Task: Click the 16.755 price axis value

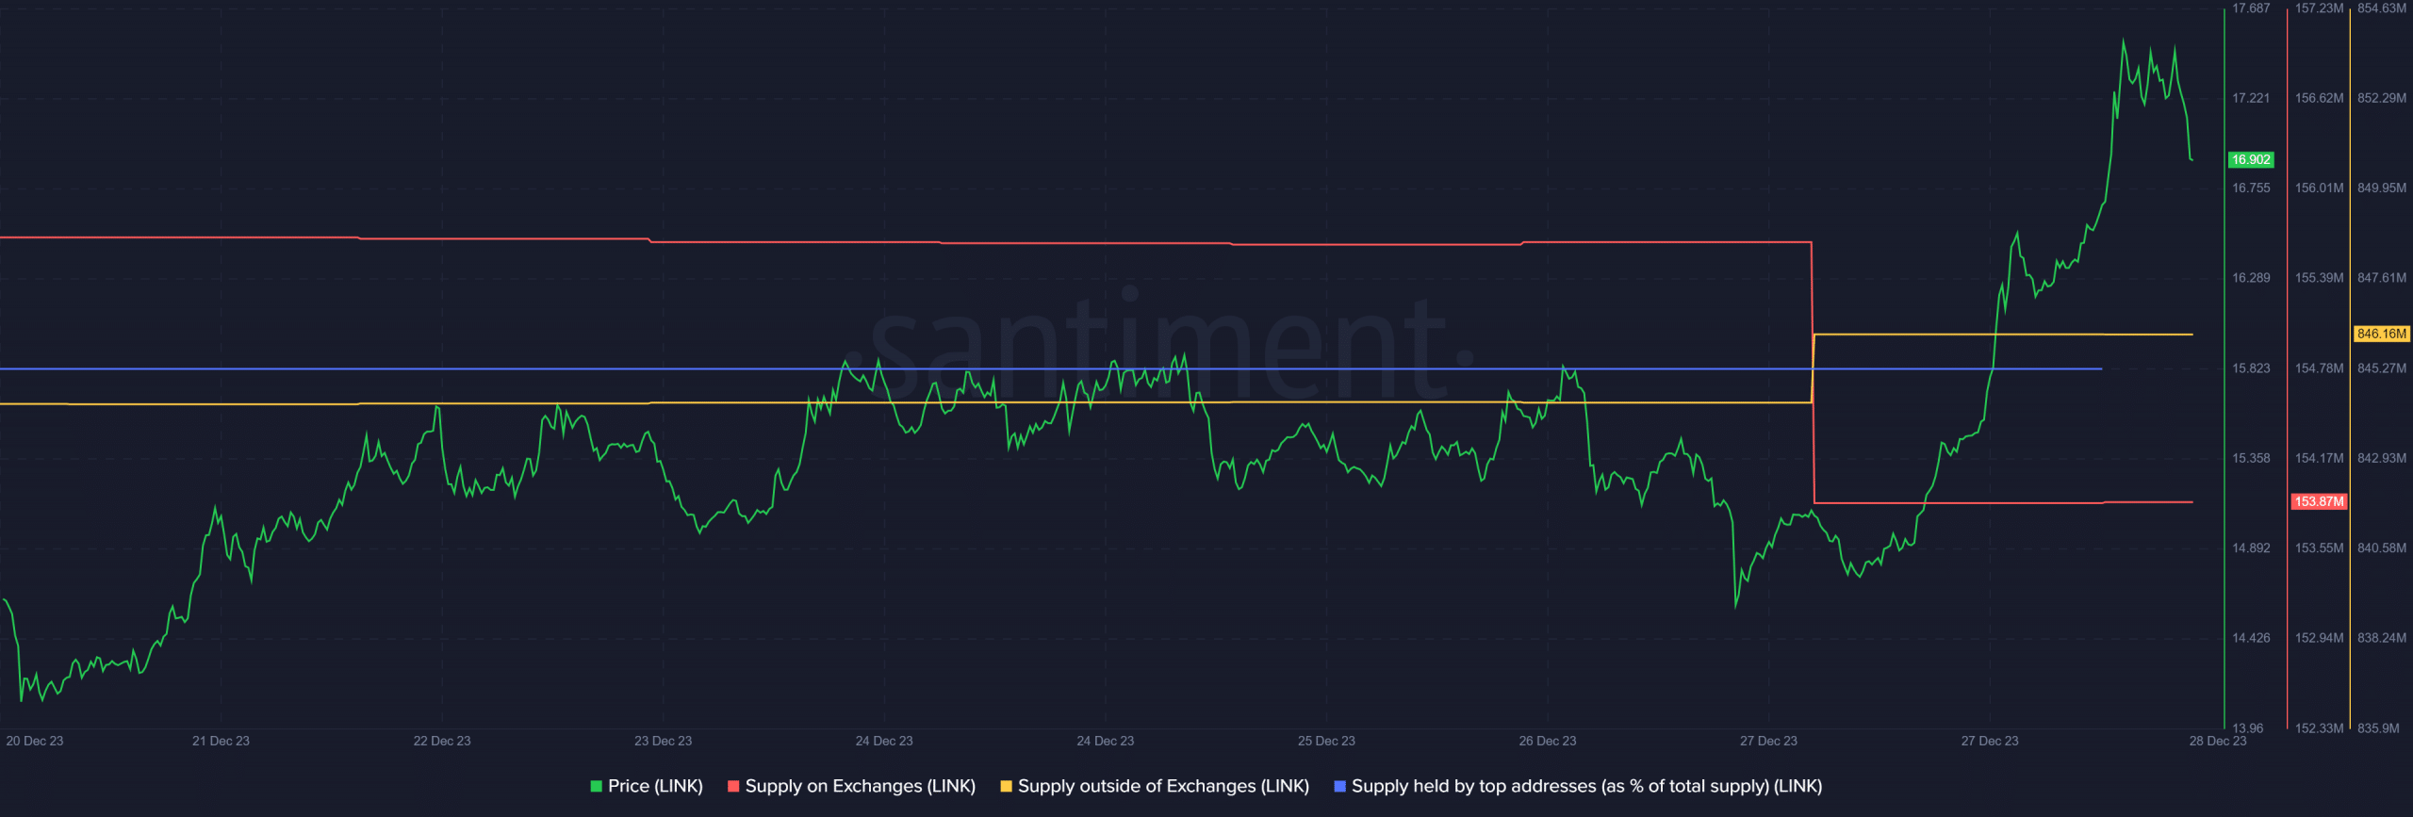Action: (2251, 188)
